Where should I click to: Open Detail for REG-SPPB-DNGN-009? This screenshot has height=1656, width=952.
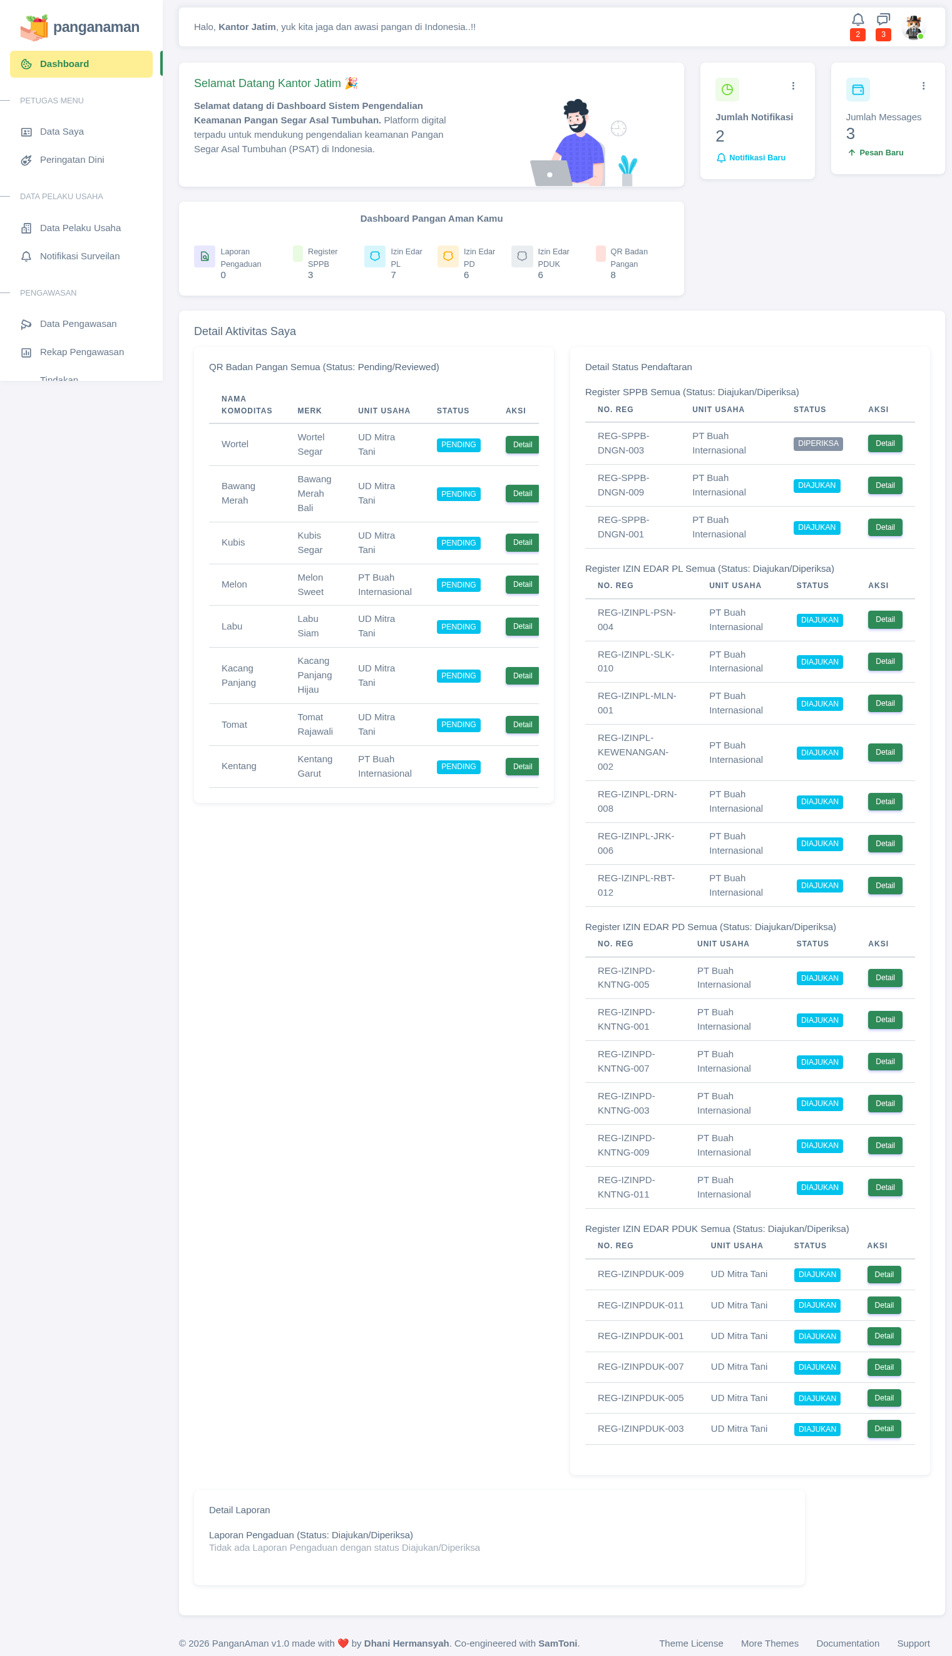click(884, 485)
